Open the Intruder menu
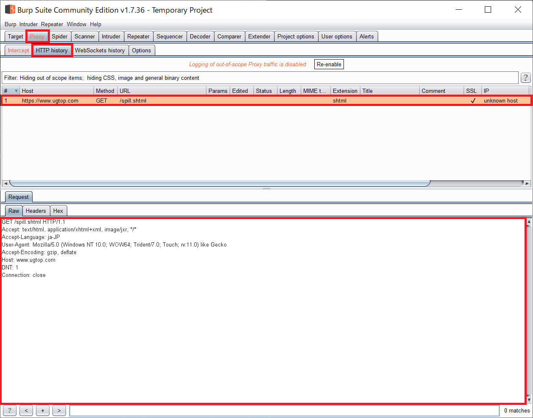This screenshot has width=533, height=418. [x=28, y=24]
